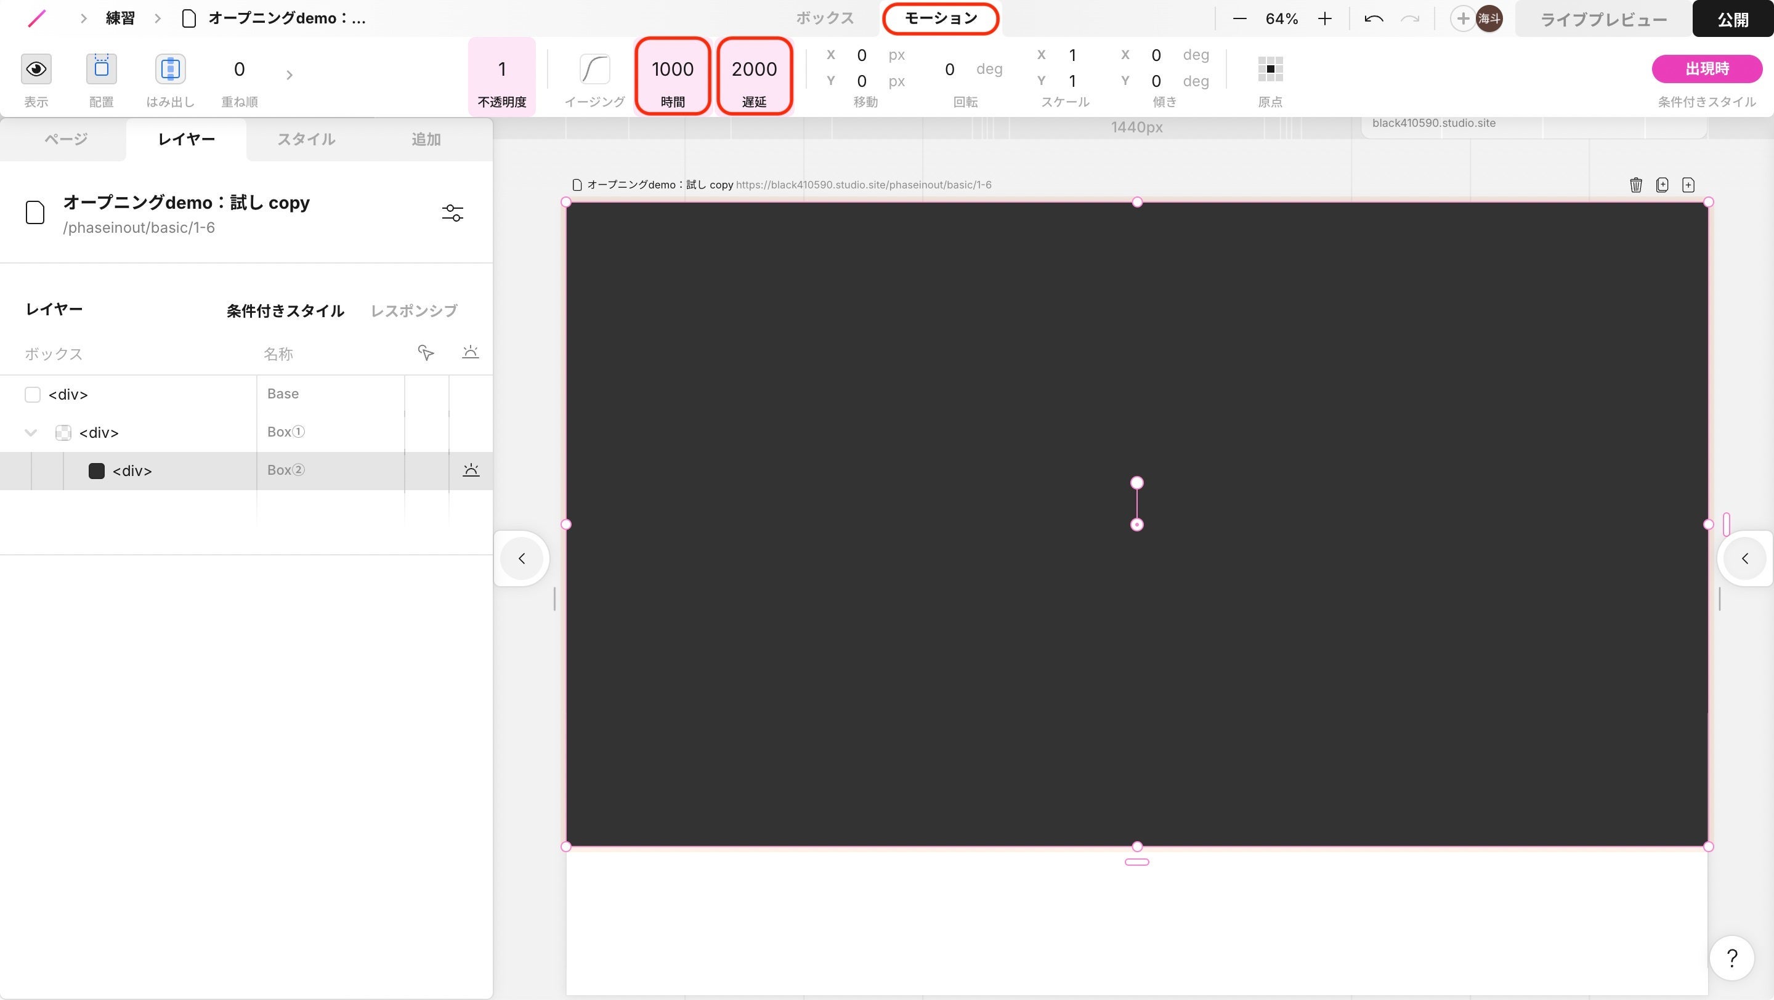
Task: Click the appear icon on Box② row
Action: 471,470
